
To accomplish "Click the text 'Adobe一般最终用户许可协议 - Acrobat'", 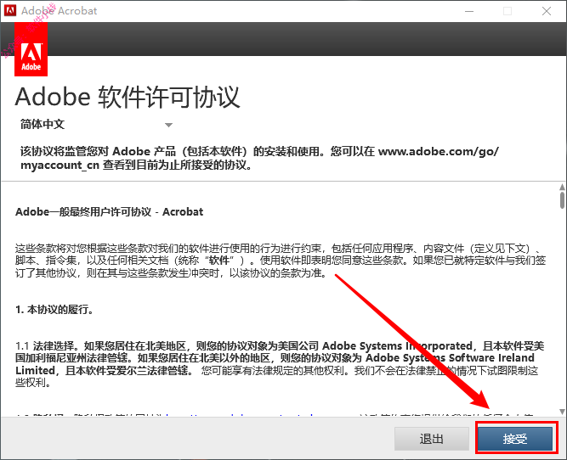I will click(109, 211).
